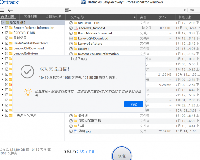Screen dimensions: 200x160
Task: Toggle LenovoSoftstore tree checkbox
Action: (7, 54)
